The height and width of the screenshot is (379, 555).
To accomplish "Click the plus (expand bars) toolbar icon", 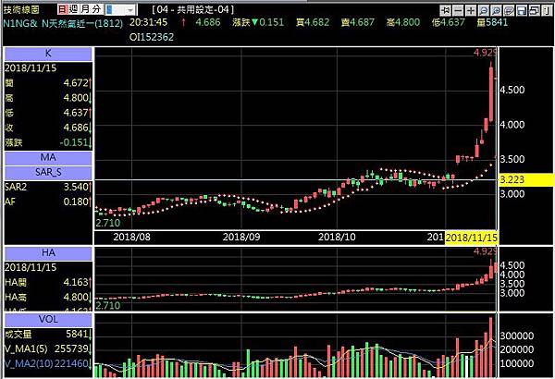I will pyautogui.click(x=471, y=10).
